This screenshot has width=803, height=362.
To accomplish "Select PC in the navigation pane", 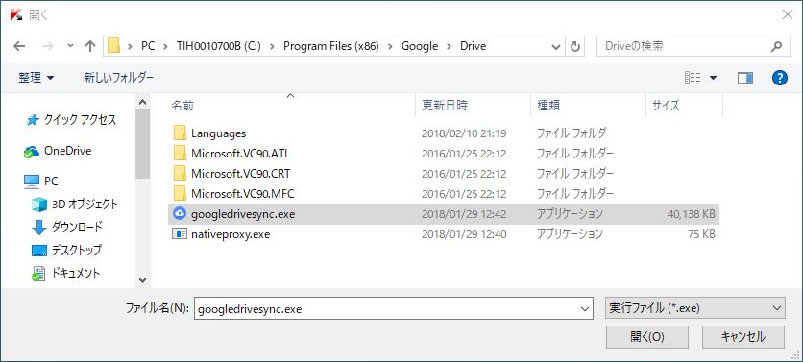I will click(x=51, y=181).
